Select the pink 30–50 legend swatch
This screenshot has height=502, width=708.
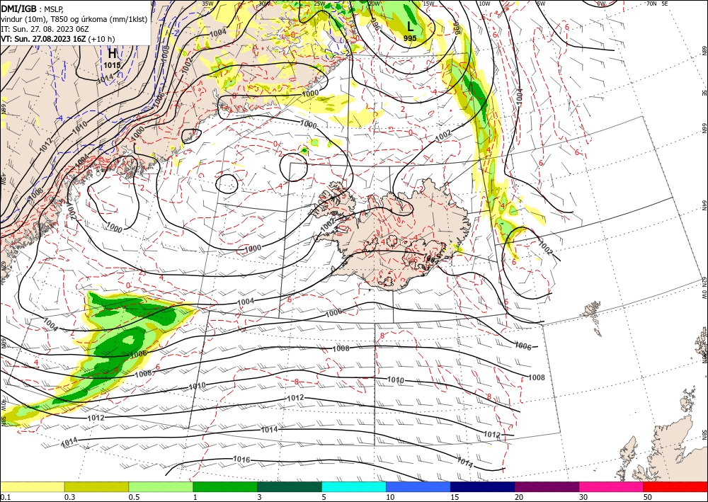612,486
